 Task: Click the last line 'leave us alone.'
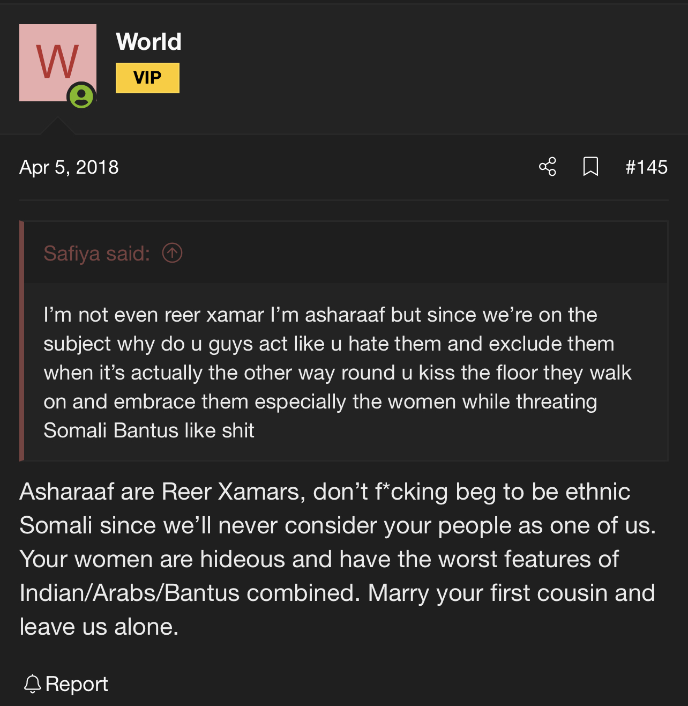(x=99, y=627)
